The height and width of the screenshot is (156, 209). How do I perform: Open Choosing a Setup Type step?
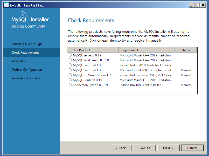[27, 44]
